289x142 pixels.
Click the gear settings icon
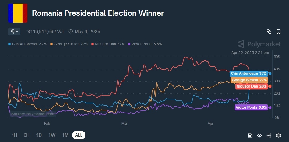pos(279,135)
